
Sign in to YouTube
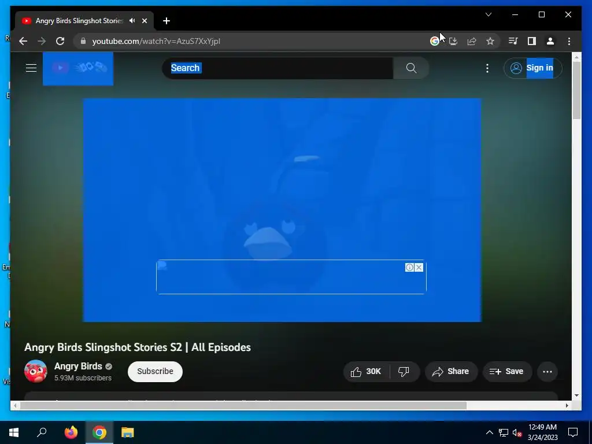pos(532,68)
